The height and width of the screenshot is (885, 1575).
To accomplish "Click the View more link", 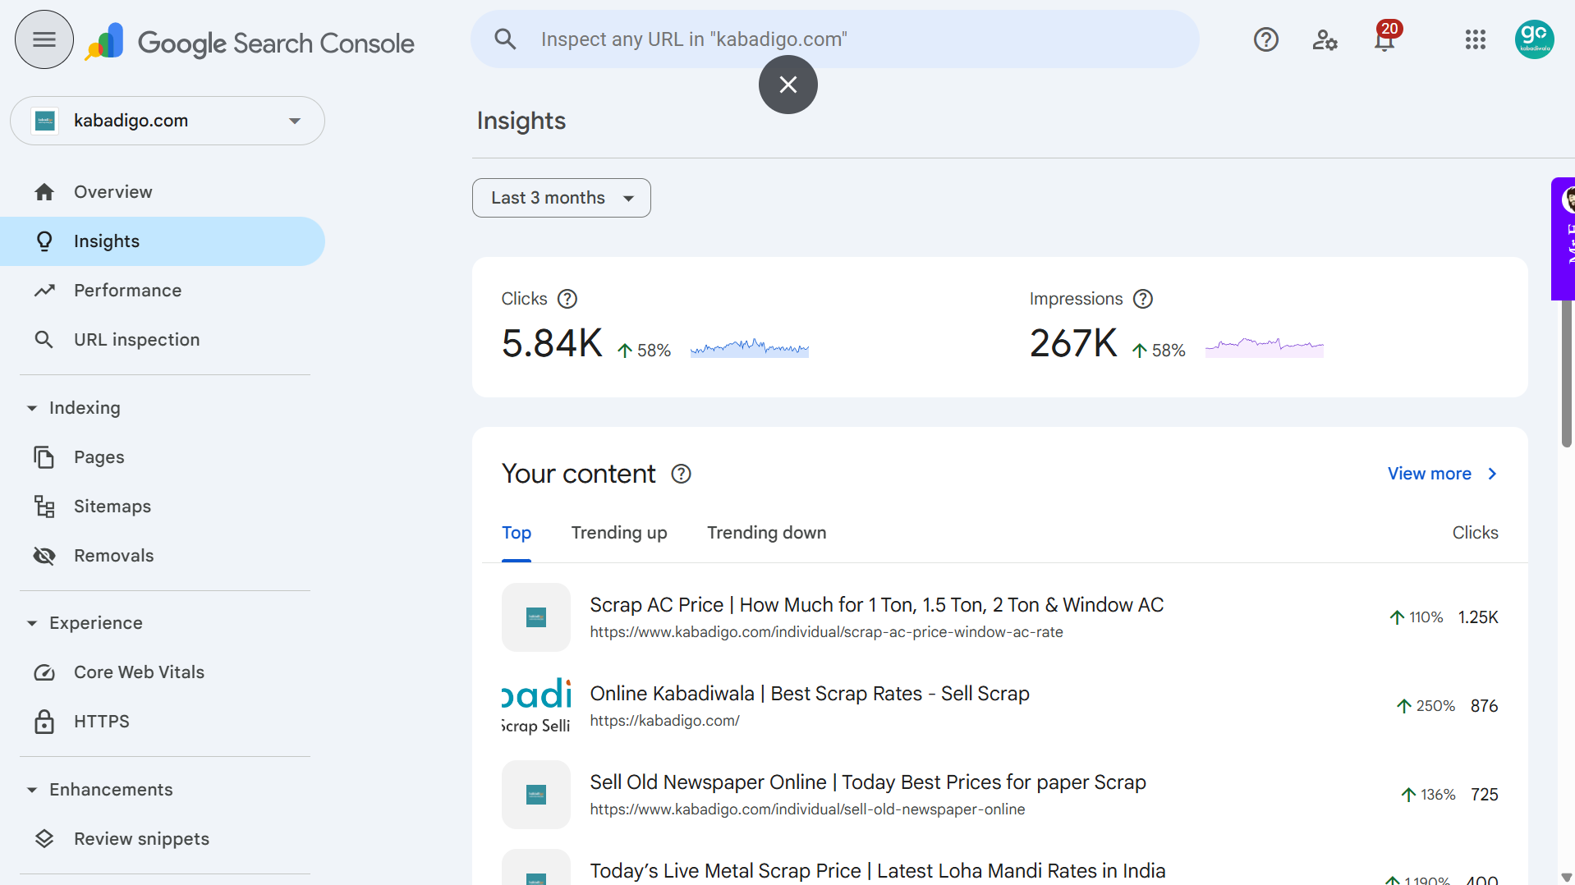I will pos(1429,474).
